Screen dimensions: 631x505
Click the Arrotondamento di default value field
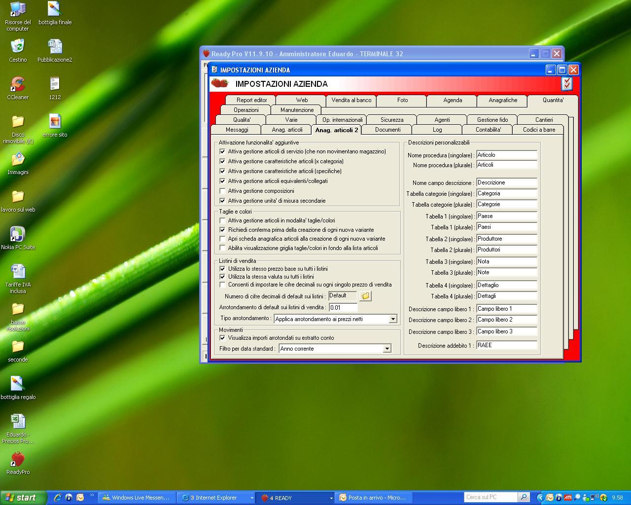343,307
